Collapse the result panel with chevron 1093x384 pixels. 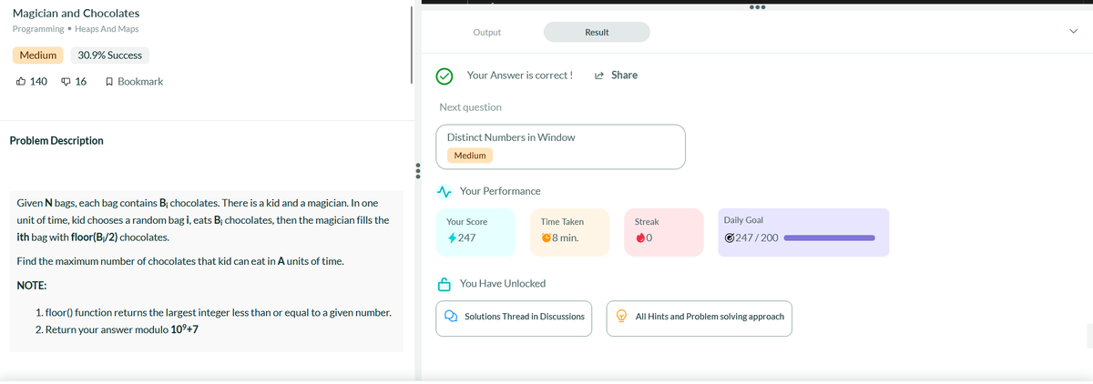coord(1073,33)
